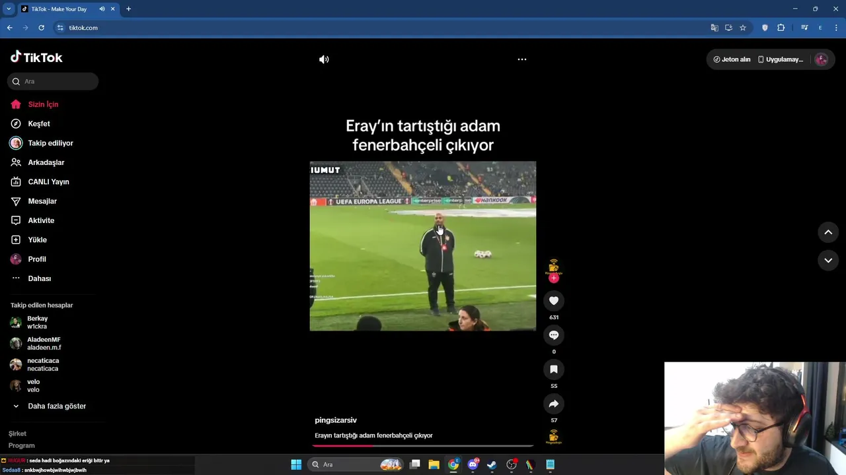Viewport: 846px width, 475px height.
Task: Share the video with the arrow icon
Action: pos(554,404)
